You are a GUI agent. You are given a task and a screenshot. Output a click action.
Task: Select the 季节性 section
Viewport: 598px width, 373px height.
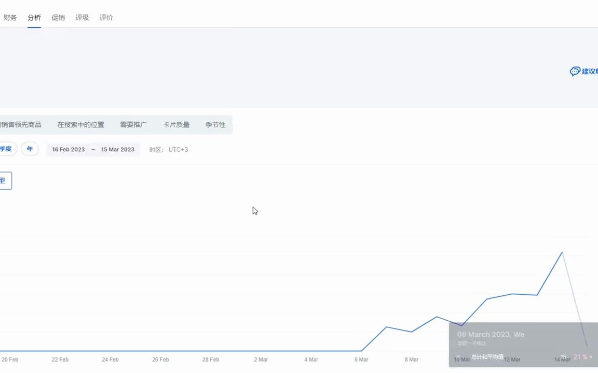[215, 124]
